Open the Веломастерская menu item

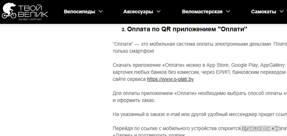pos(202,12)
